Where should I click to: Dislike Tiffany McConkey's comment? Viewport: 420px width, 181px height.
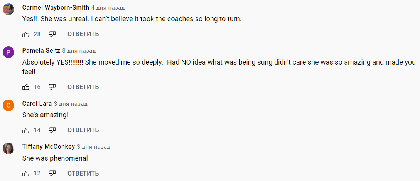pos(52,173)
